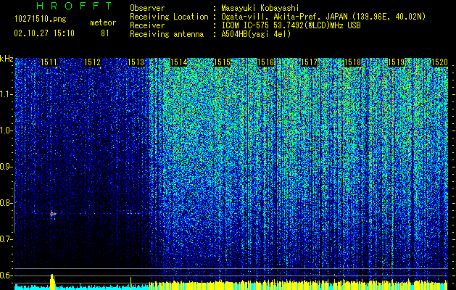Click the 1514 time marker

[178, 62]
